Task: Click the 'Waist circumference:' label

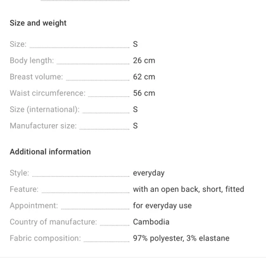Action: click(x=47, y=93)
